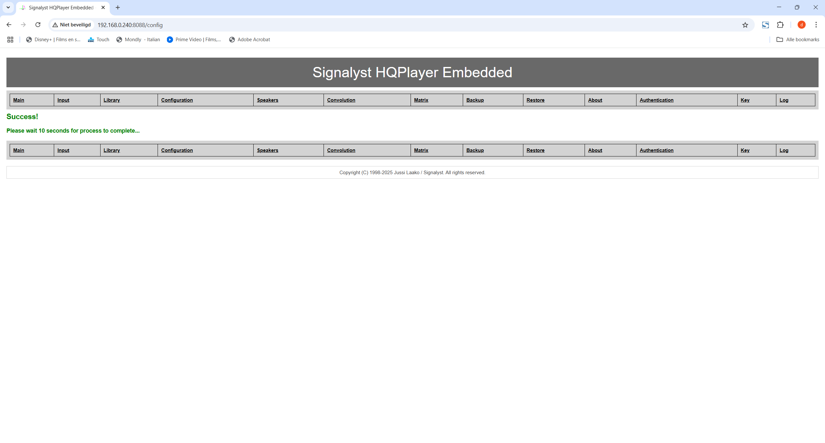Click the forward navigation arrow
Viewport: 825px width, 443px height.
pos(23,25)
